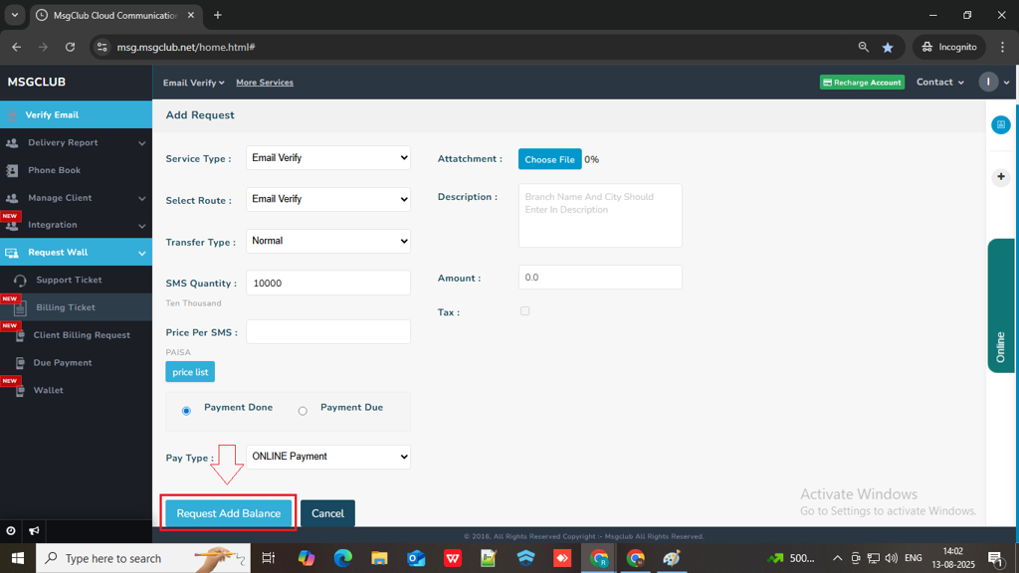Click the Recharge Account button
The height and width of the screenshot is (573, 1019).
tap(863, 83)
